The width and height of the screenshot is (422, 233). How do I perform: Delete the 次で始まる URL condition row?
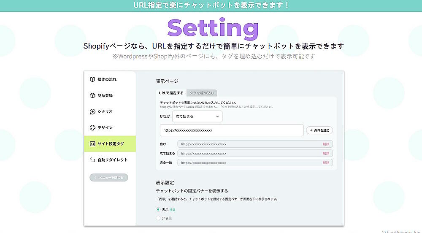coord(326,153)
